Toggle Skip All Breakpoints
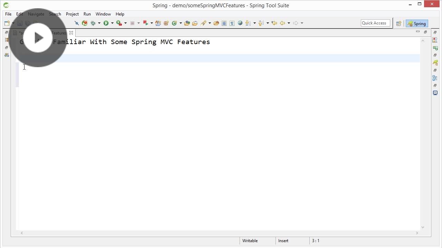The height and width of the screenshot is (248, 442). pyautogui.click(x=77, y=23)
